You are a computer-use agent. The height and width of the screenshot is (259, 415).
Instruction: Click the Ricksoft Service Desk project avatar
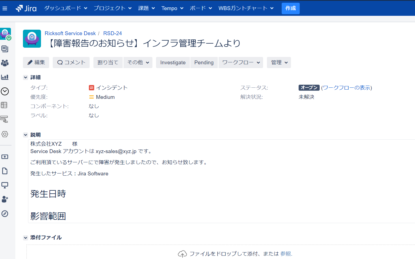coord(32,39)
